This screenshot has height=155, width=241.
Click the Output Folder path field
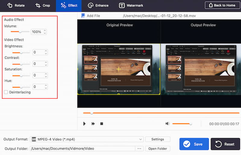(x=82, y=148)
